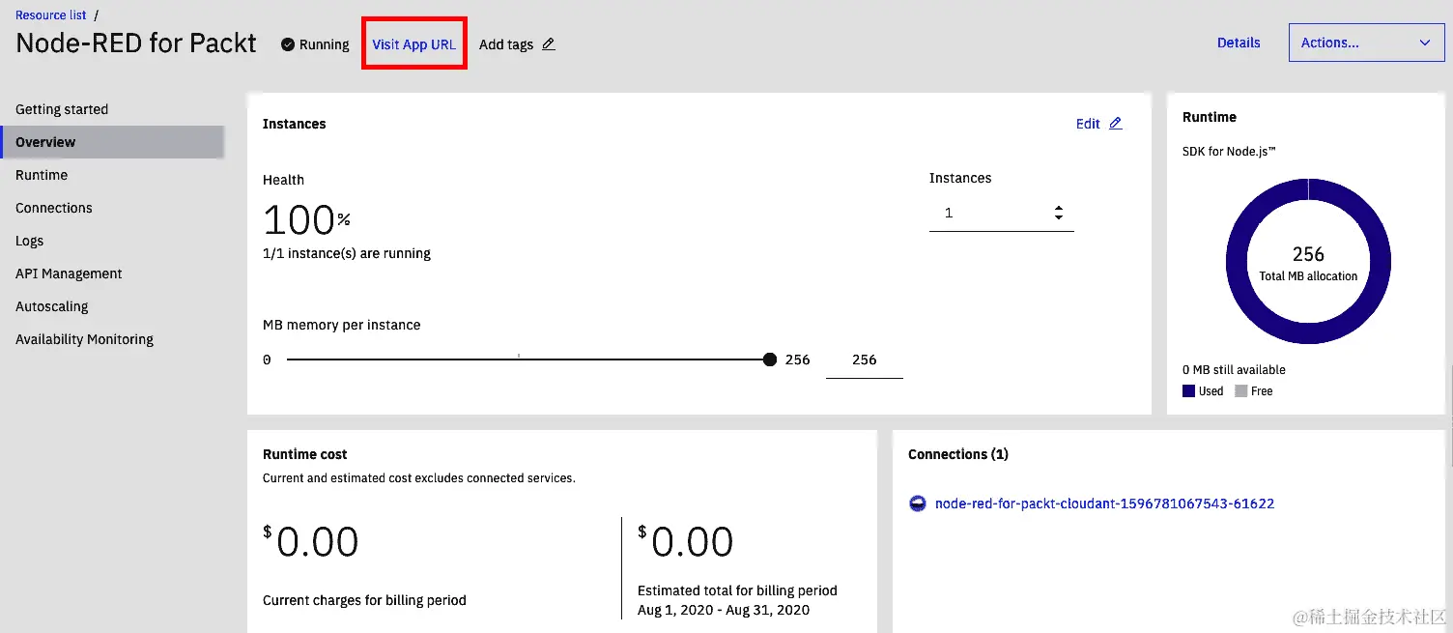This screenshot has height=633, width=1453.
Task: Click the pencil icon beside Add tags
Action: [x=549, y=43]
